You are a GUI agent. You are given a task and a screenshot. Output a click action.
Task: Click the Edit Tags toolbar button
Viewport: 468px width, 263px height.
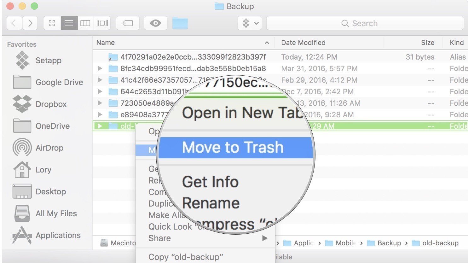pos(128,23)
